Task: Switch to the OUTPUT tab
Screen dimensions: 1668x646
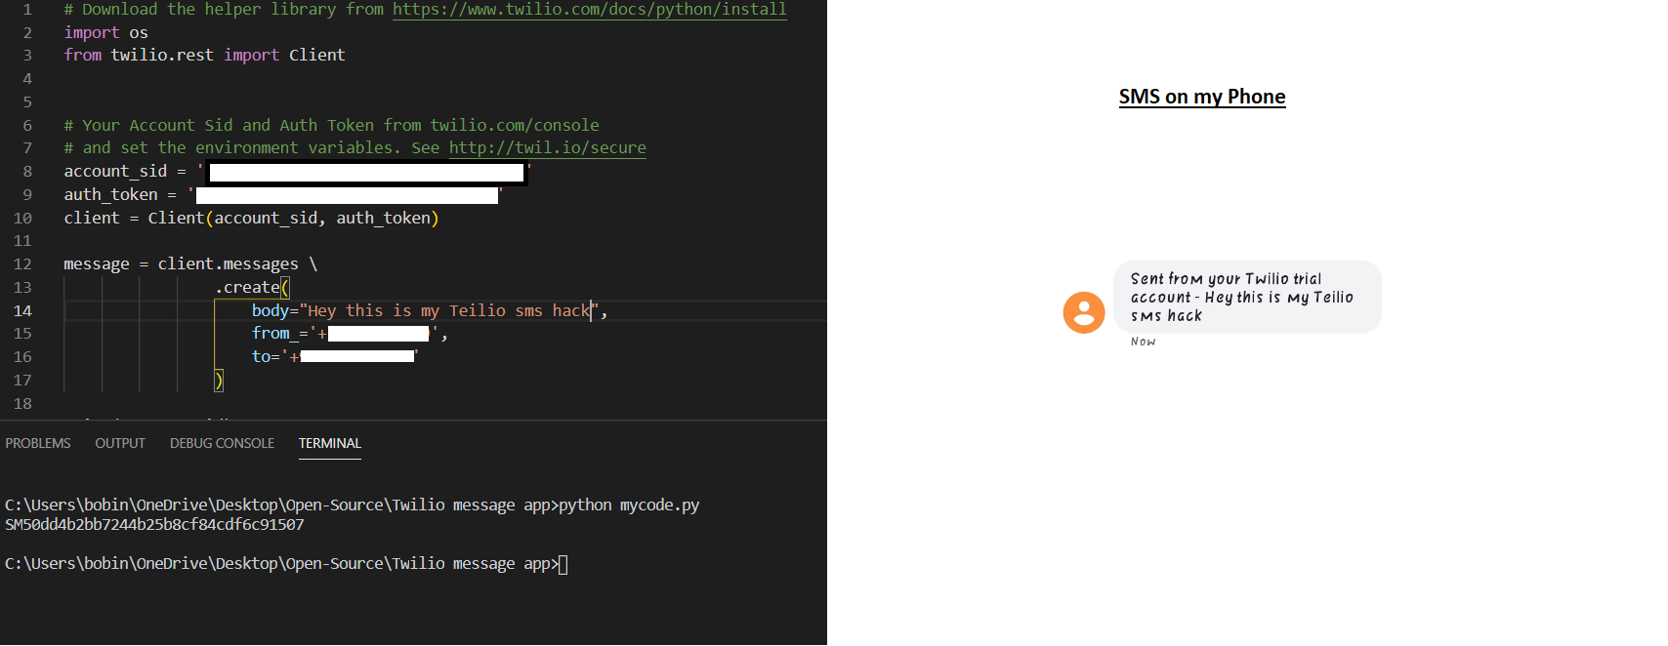Action: 120,443
